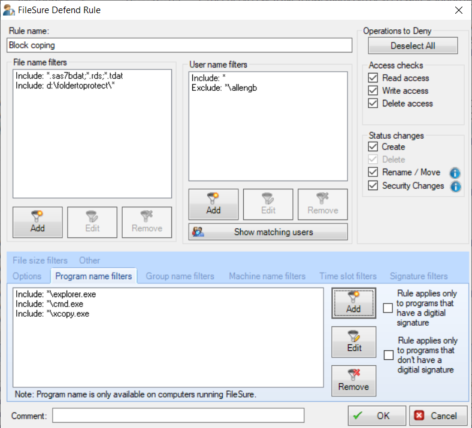The height and width of the screenshot is (428, 472).
Task: Open the Signature filters tab
Action: pos(419,276)
